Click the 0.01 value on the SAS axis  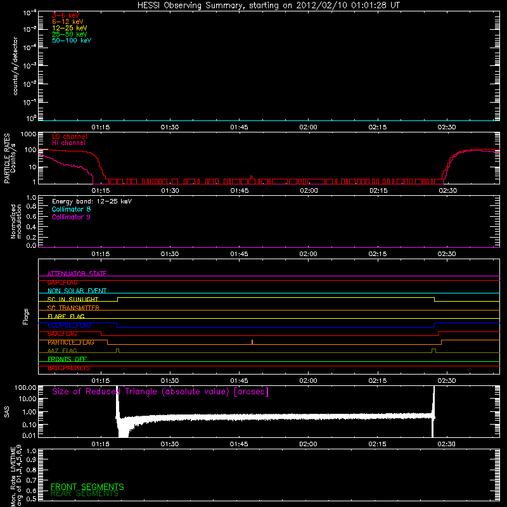pos(29,435)
